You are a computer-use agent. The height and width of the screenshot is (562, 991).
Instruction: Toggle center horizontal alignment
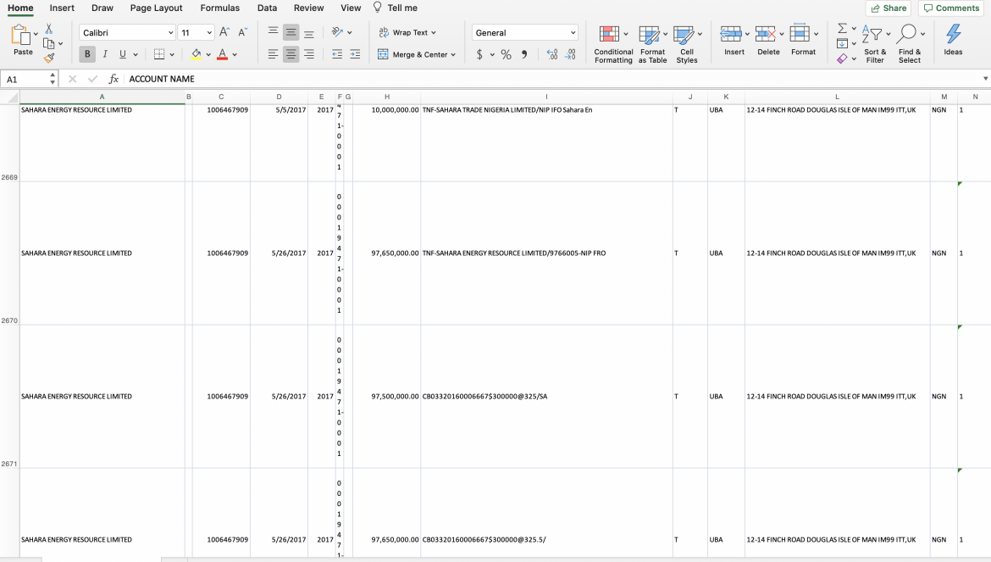(291, 54)
